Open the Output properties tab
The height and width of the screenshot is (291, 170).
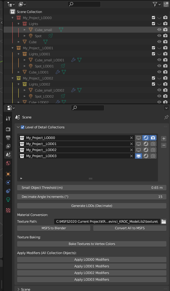(x=8, y=137)
